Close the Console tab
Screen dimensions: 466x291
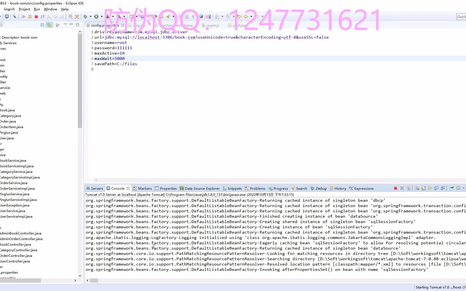pyautogui.click(x=128, y=188)
